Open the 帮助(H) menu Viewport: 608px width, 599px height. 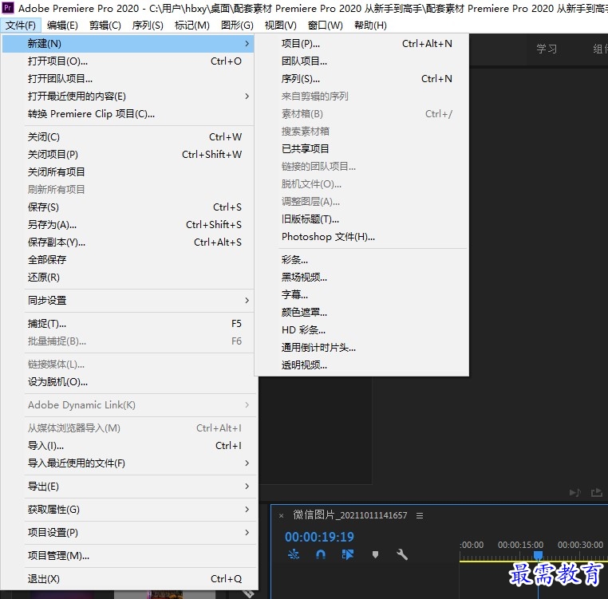tap(370, 26)
